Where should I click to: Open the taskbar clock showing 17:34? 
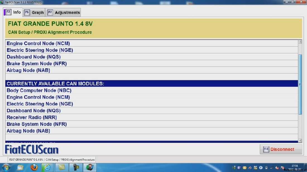[295, 168]
